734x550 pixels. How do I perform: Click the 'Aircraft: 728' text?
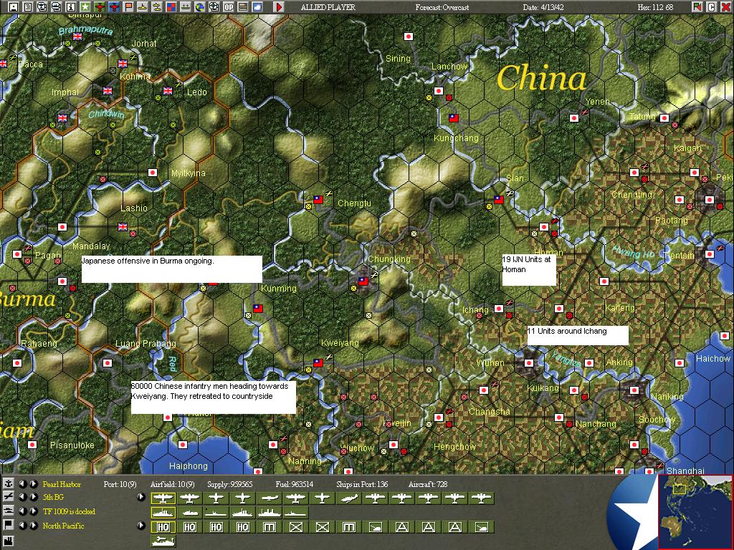point(428,484)
